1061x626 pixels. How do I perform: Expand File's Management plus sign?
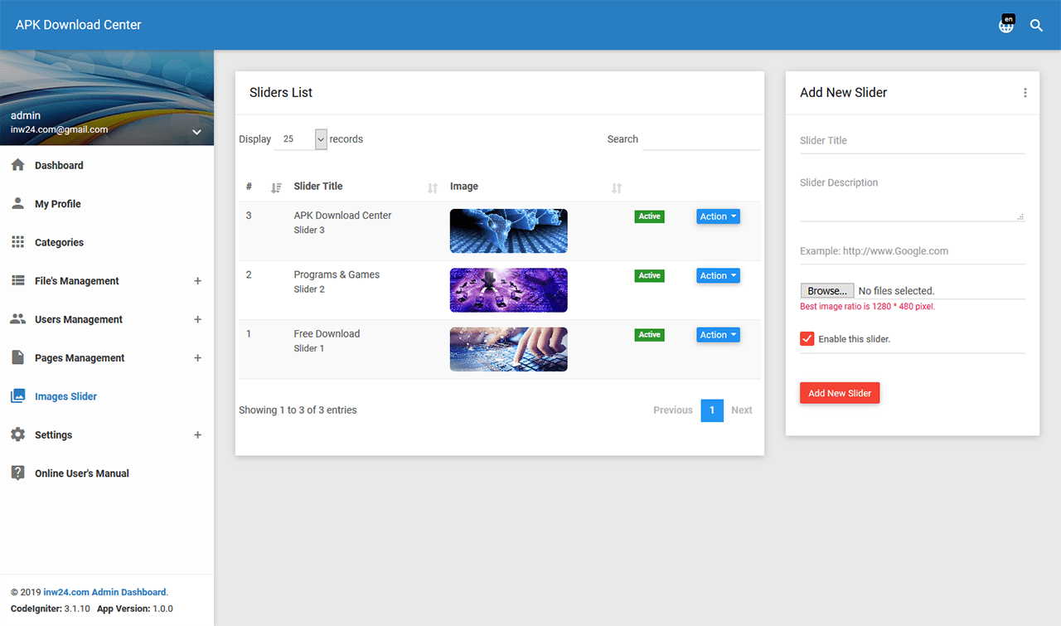point(197,281)
